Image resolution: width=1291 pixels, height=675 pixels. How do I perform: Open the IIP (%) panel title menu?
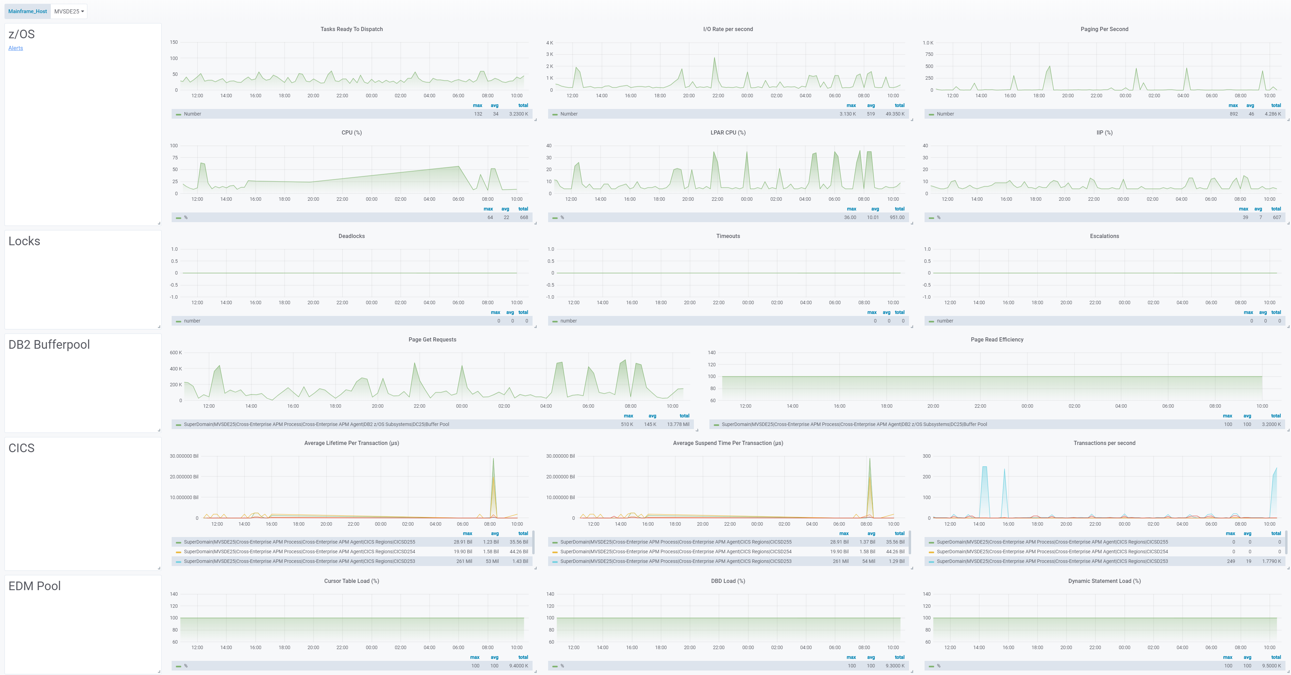point(1104,132)
